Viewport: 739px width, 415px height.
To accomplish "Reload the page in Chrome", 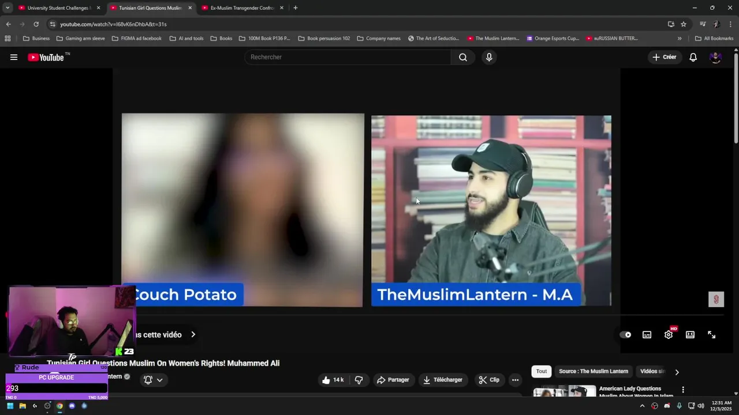I will tap(36, 24).
